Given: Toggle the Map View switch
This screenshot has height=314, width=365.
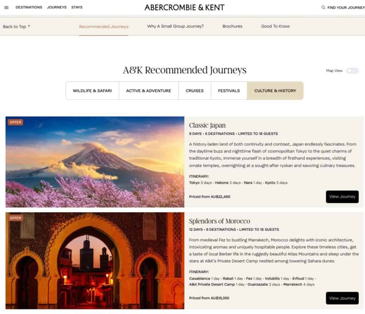Looking at the screenshot, I should coord(352,71).
